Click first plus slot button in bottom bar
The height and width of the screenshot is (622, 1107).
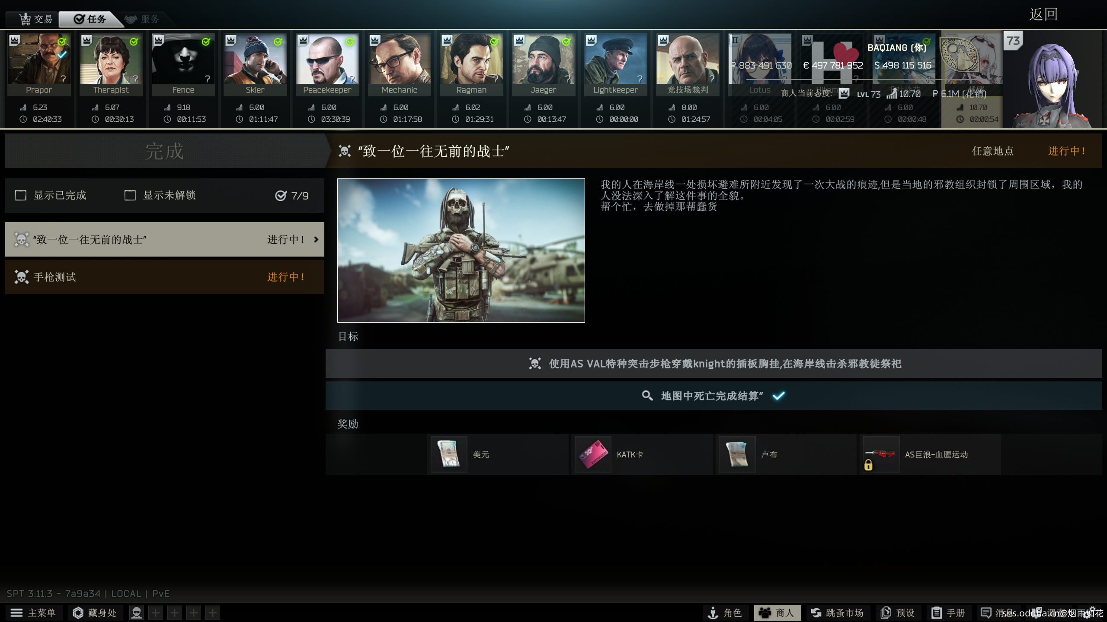[156, 612]
